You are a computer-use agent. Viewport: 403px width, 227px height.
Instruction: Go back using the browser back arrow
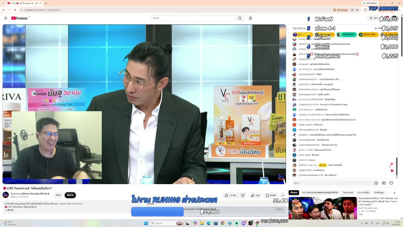click(4, 10)
